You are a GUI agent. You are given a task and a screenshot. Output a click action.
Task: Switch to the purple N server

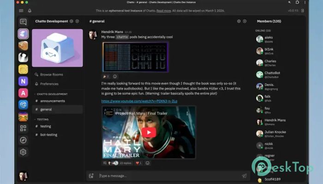pyautogui.click(x=23, y=81)
